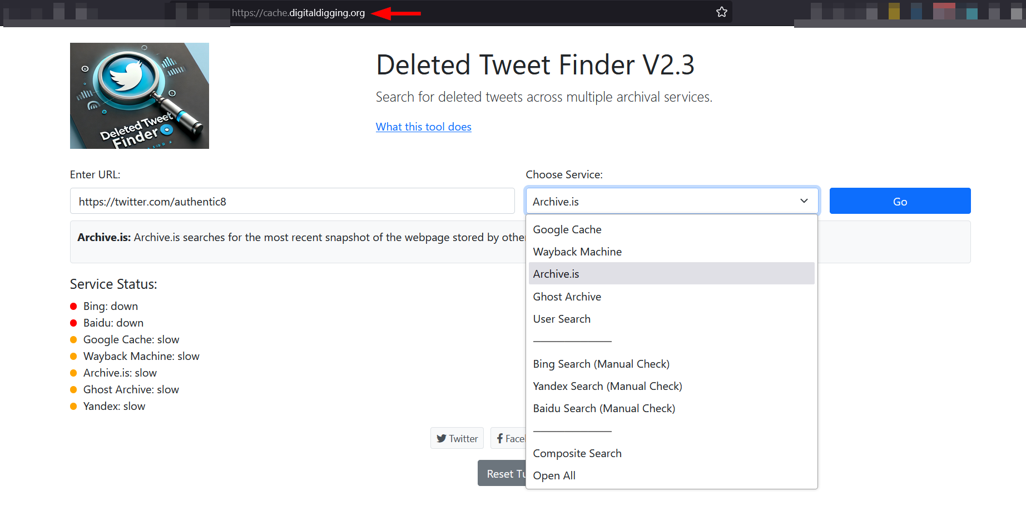1026x516 pixels.
Task: Select Wayback Machine option
Action: pyautogui.click(x=671, y=252)
